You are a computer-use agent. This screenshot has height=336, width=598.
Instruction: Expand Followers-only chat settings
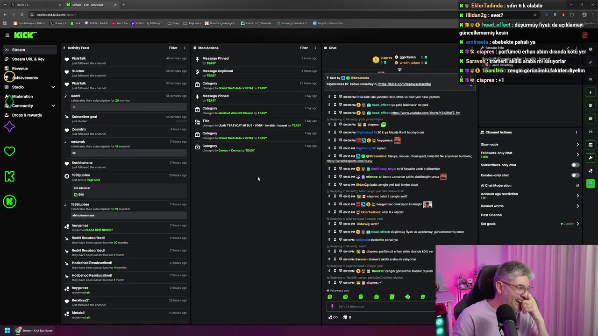(577, 154)
